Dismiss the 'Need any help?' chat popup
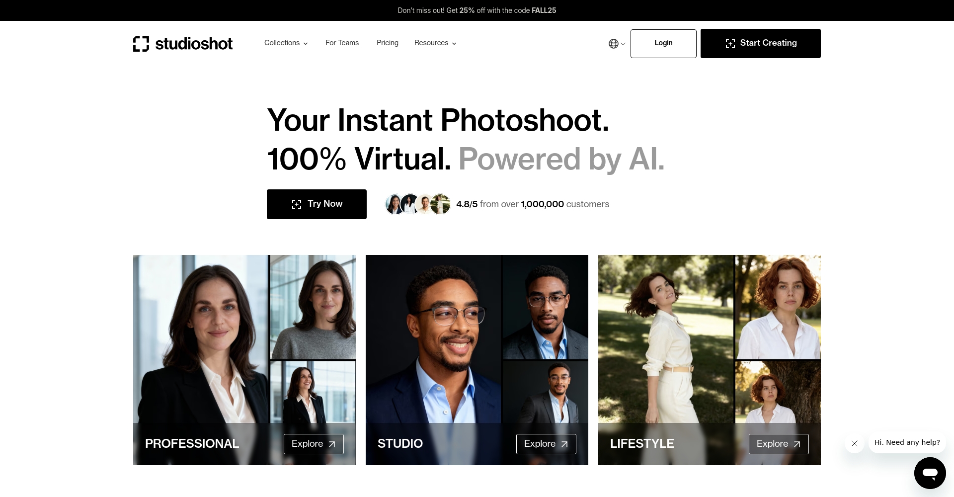The height and width of the screenshot is (497, 954). pos(855,443)
